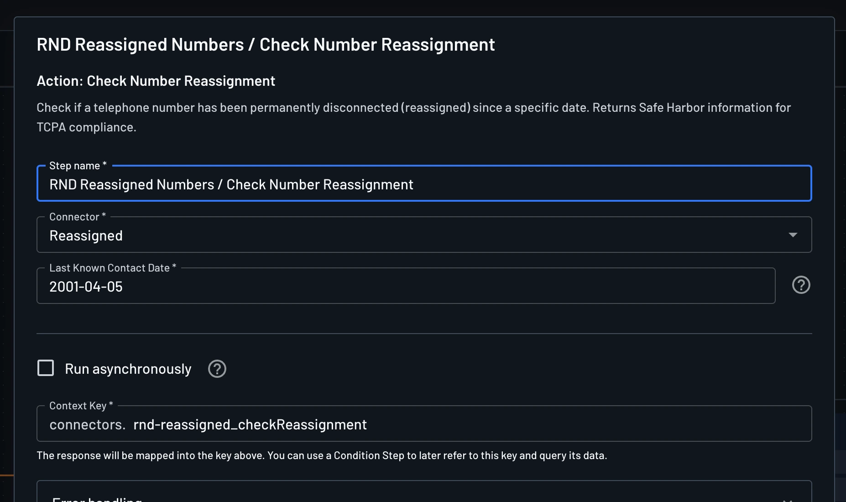Click the 2001-04-05 date value
846x502 pixels.
[x=86, y=287]
